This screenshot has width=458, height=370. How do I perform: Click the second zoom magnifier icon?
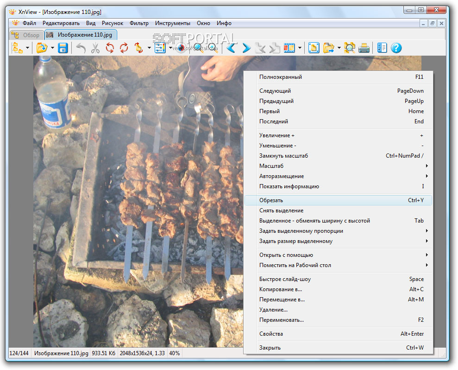click(x=213, y=48)
